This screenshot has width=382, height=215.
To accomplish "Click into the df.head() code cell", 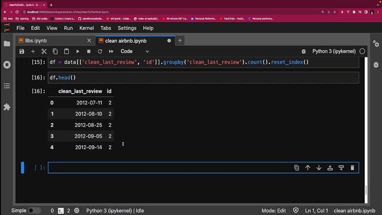I will coord(204,78).
